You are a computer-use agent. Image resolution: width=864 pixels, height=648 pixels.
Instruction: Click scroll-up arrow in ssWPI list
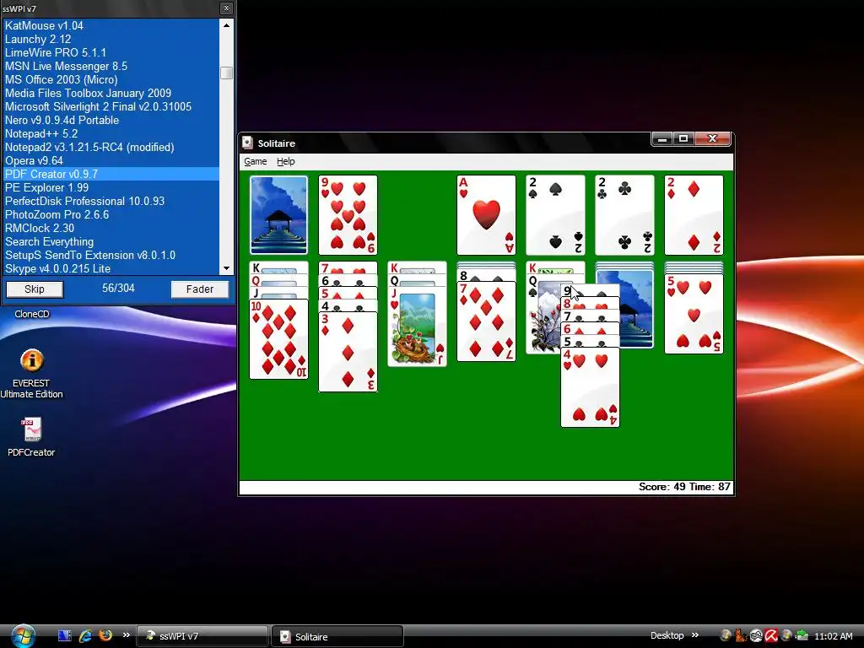pos(226,24)
